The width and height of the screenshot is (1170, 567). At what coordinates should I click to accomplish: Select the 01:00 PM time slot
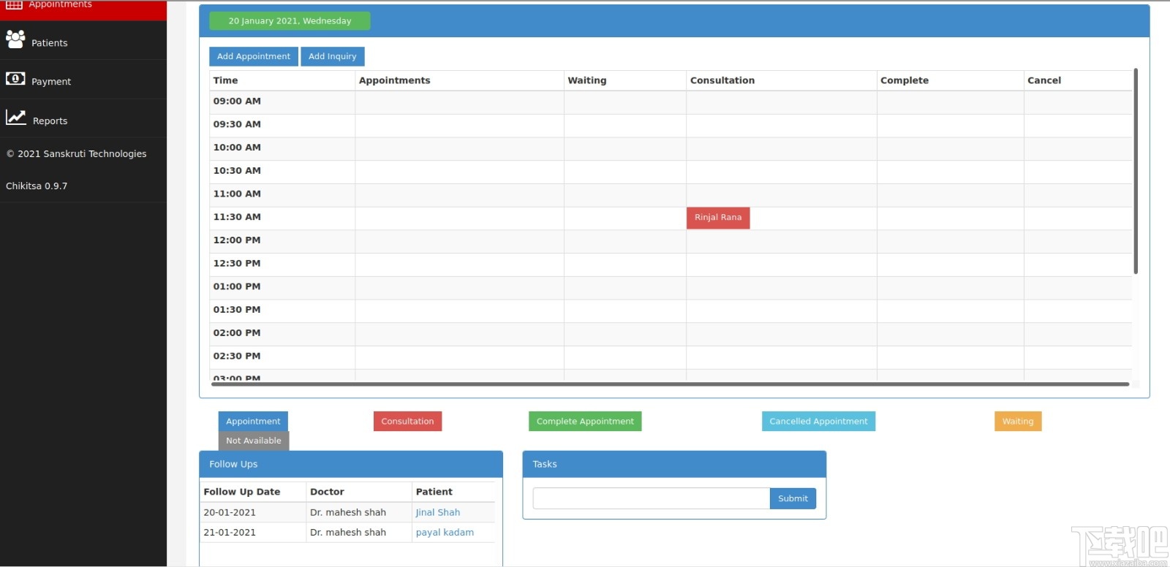coord(237,287)
